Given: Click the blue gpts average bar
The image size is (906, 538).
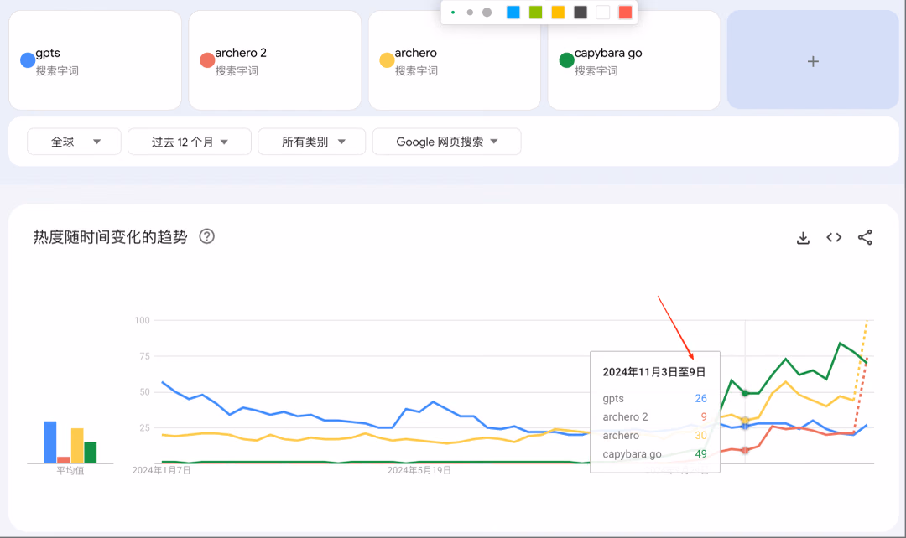Looking at the screenshot, I should pos(50,442).
